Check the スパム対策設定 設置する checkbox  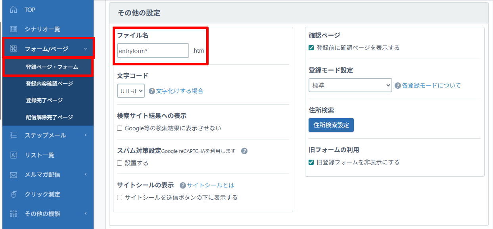120,163
